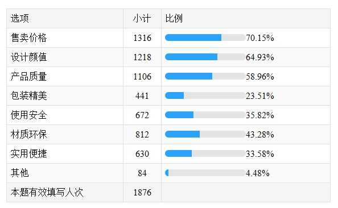The height and width of the screenshot is (208, 338).
Task: Click the total 1876 in 本题有效填写人次 row
Action: coord(142,193)
